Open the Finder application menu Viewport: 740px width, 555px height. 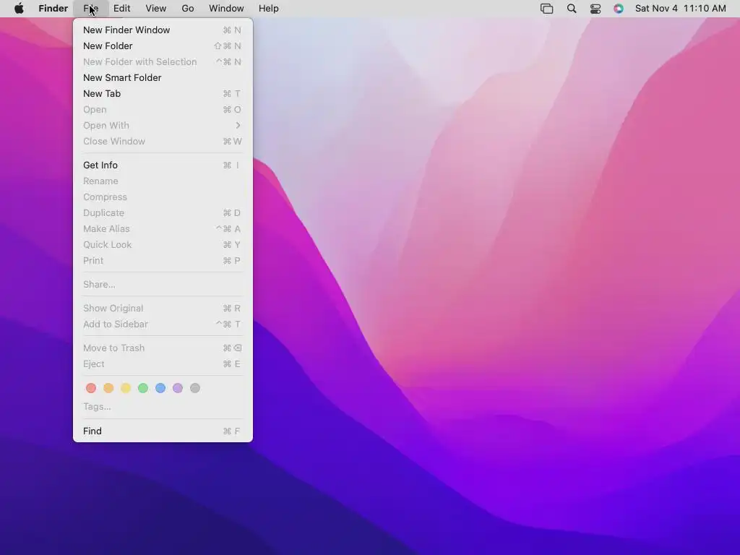point(53,9)
